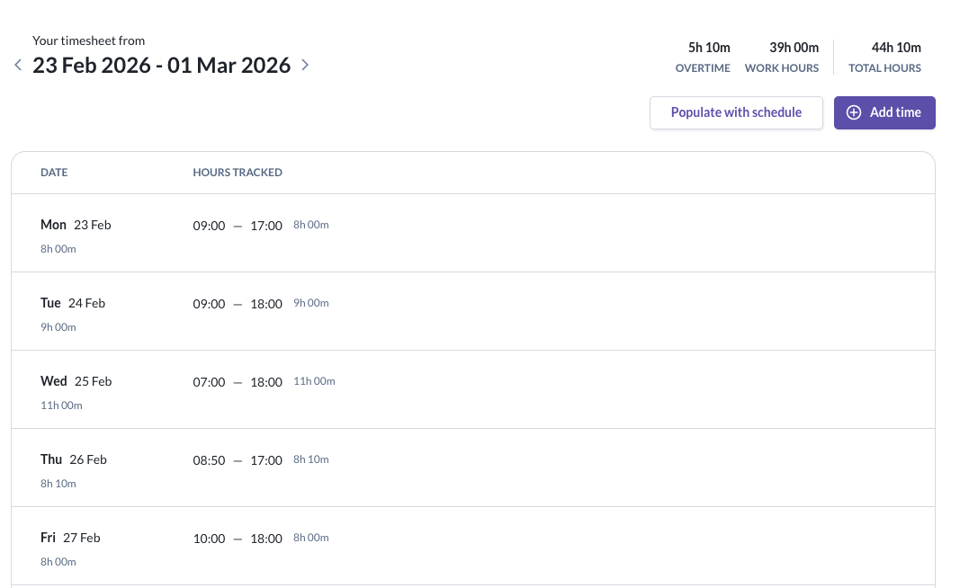Edit the 08:50 start time on Thursday
Image resolution: width=960 pixels, height=588 pixels.
(210, 460)
